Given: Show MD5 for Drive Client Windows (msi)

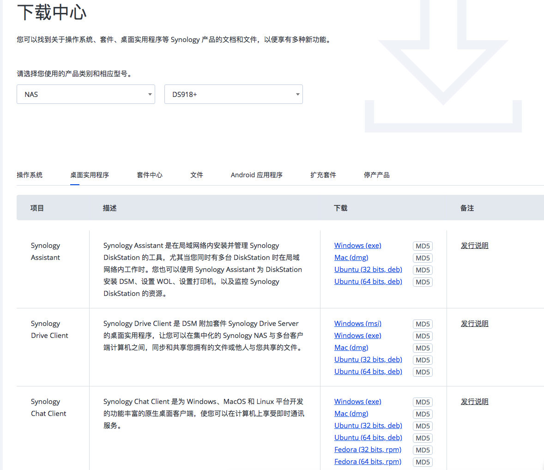Looking at the screenshot, I should 423,324.
